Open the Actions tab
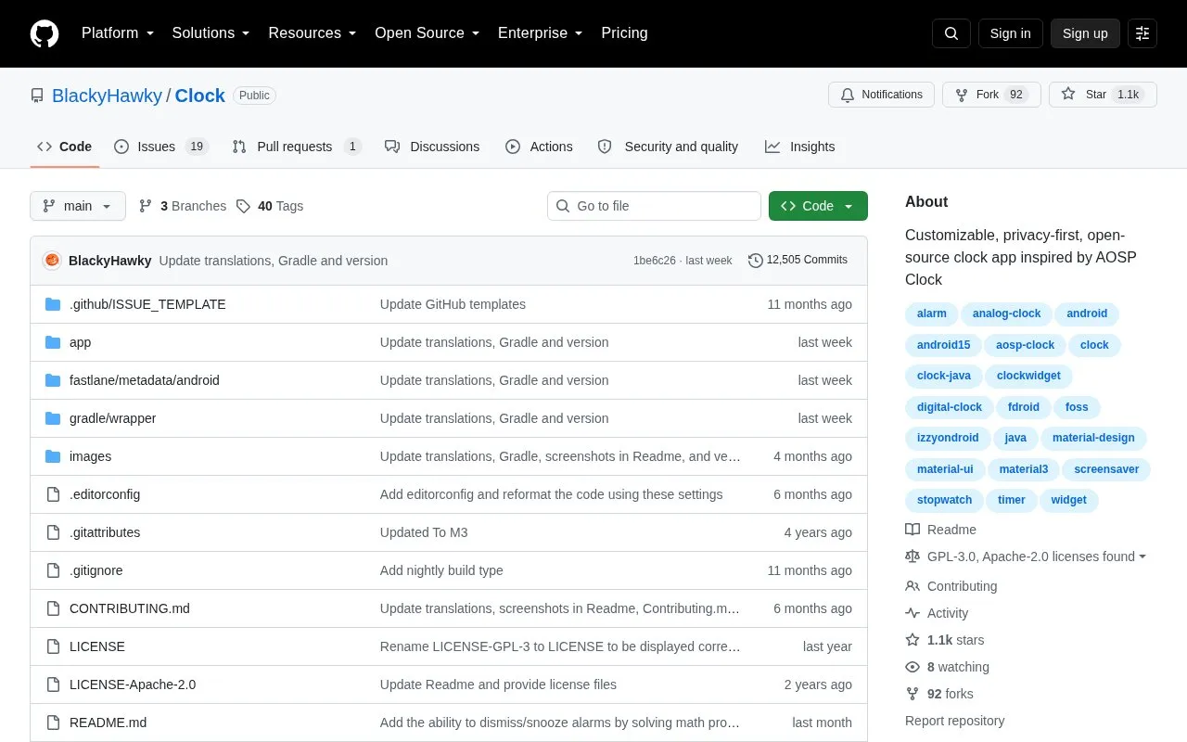 [x=539, y=147]
